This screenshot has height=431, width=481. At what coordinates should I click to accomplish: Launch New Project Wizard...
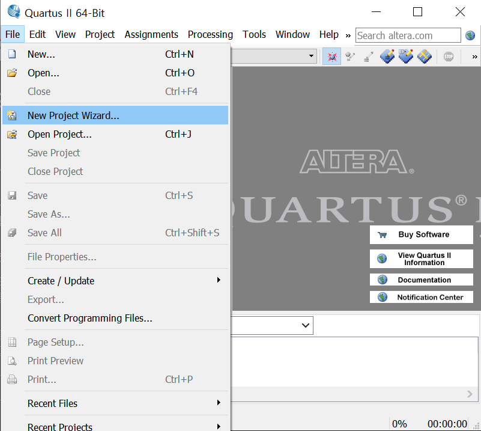coord(115,115)
